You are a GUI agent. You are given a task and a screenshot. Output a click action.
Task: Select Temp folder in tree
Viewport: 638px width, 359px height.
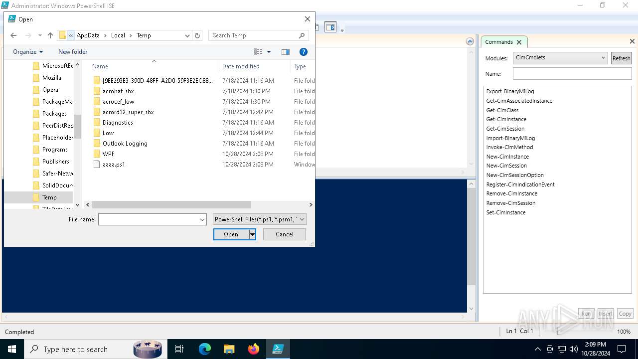point(39,197)
